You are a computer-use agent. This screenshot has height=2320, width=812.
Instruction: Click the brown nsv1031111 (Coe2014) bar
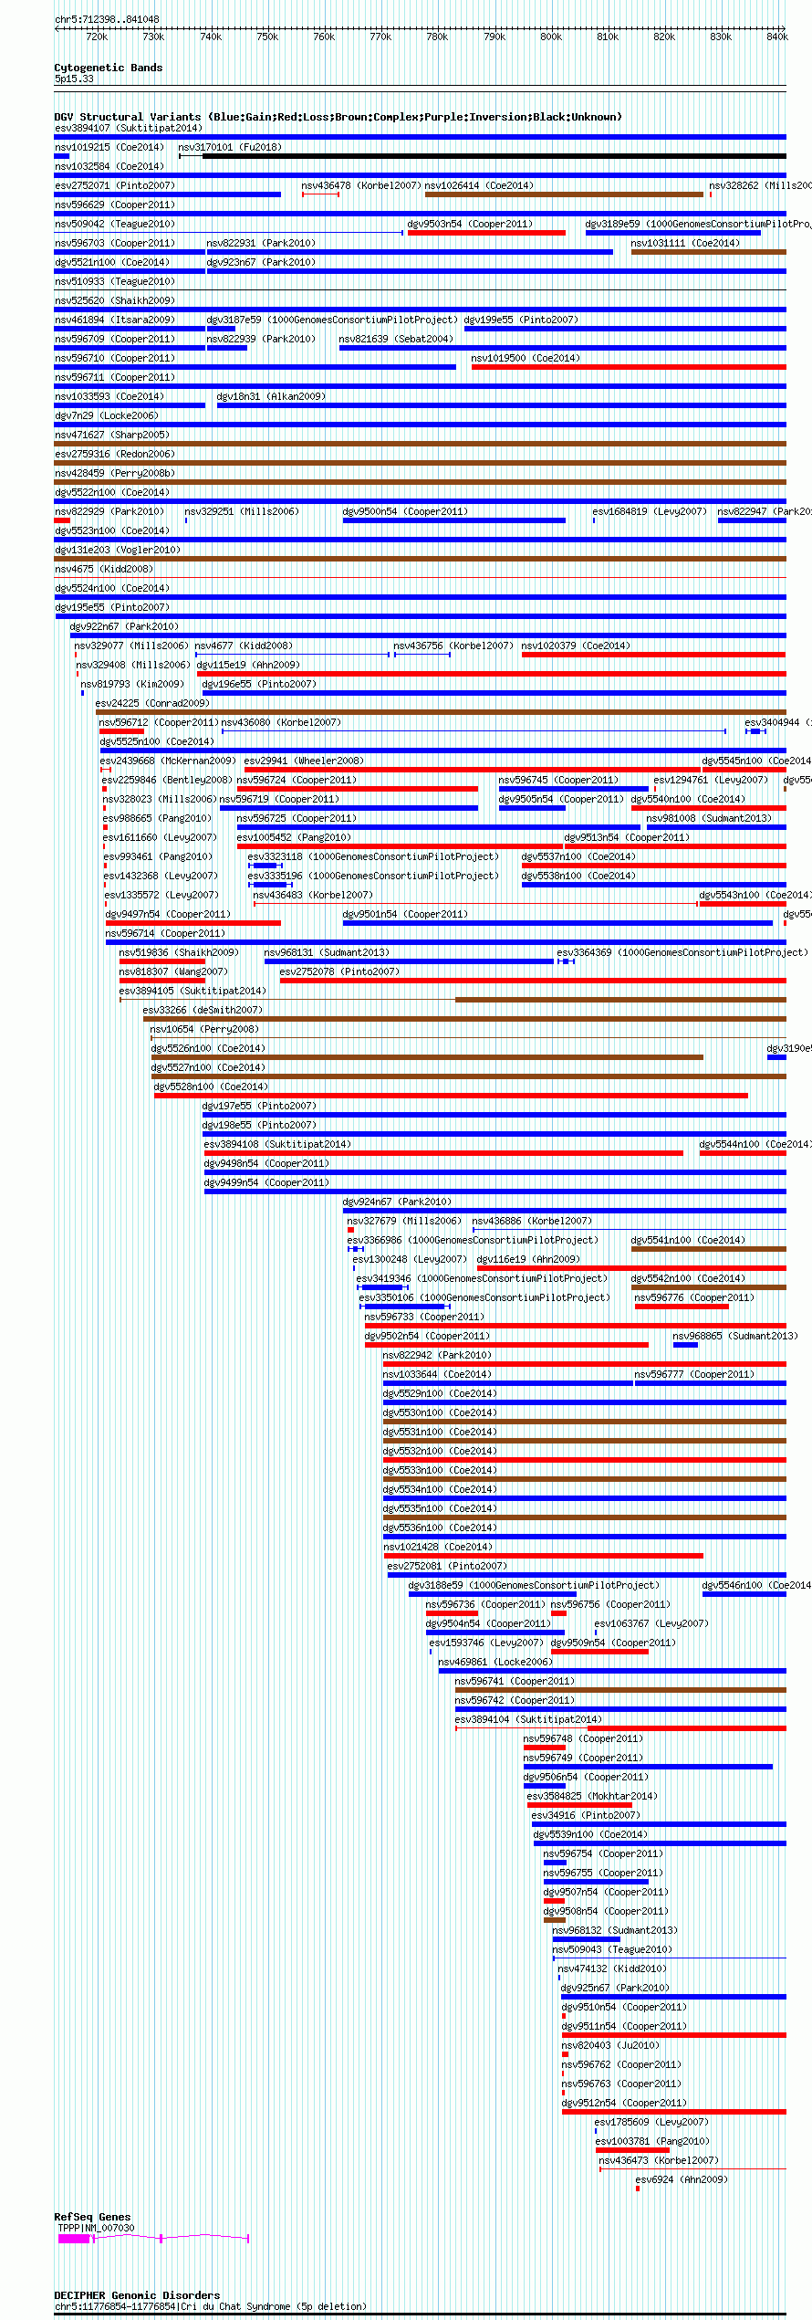709,252
